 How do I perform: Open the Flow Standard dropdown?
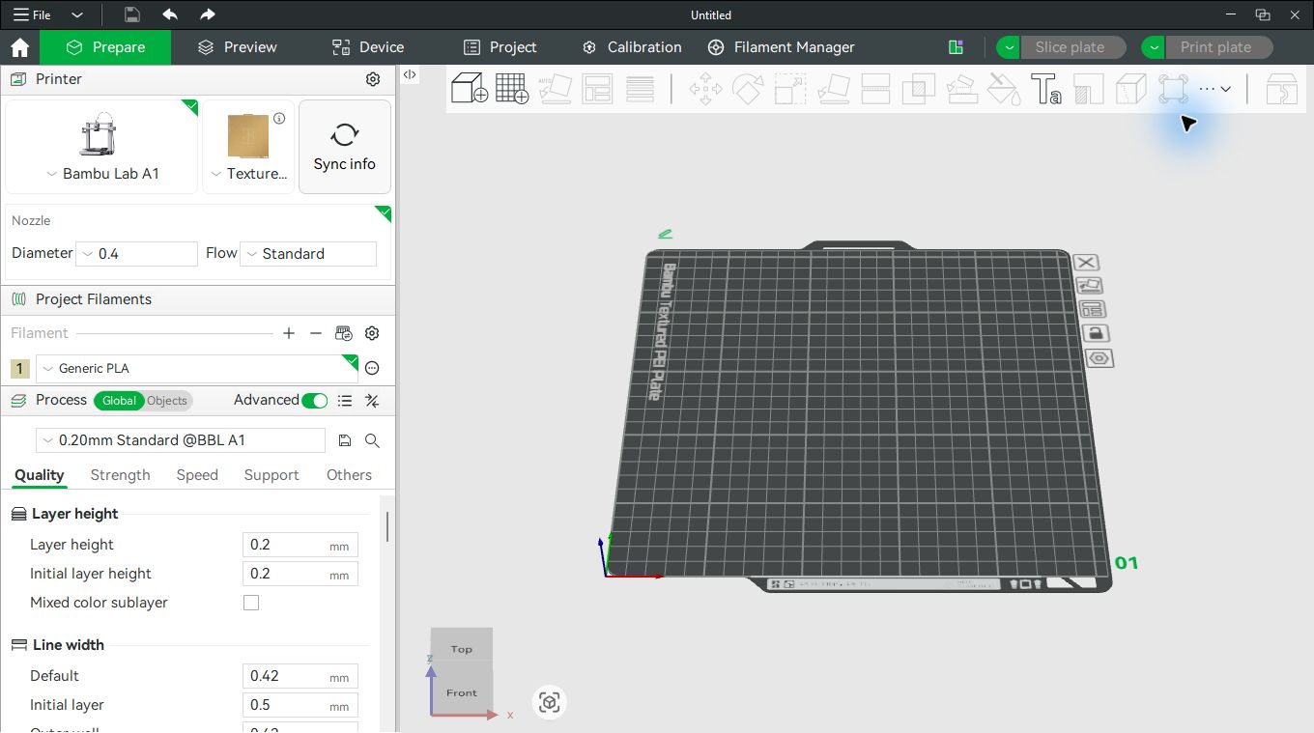(308, 254)
